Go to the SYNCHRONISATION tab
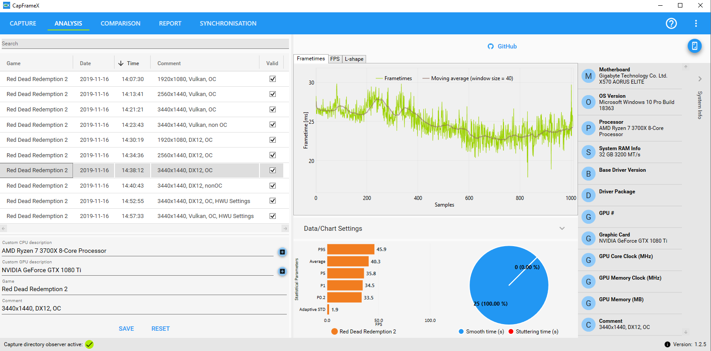711x351 pixels. click(x=228, y=23)
